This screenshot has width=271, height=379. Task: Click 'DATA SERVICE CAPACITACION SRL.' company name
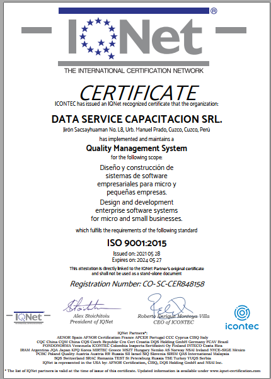[x=137, y=119]
